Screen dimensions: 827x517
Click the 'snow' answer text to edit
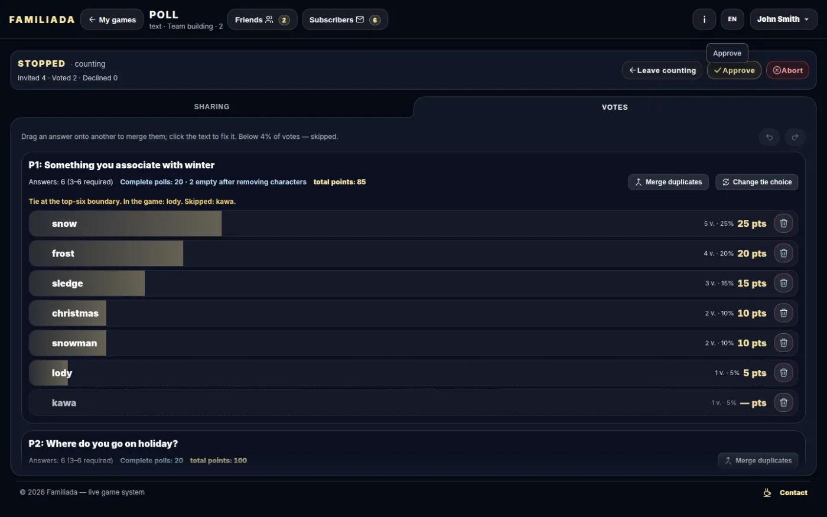(x=64, y=224)
